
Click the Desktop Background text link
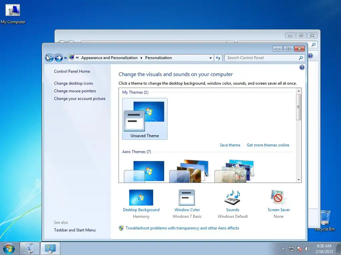tap(141, 210)
